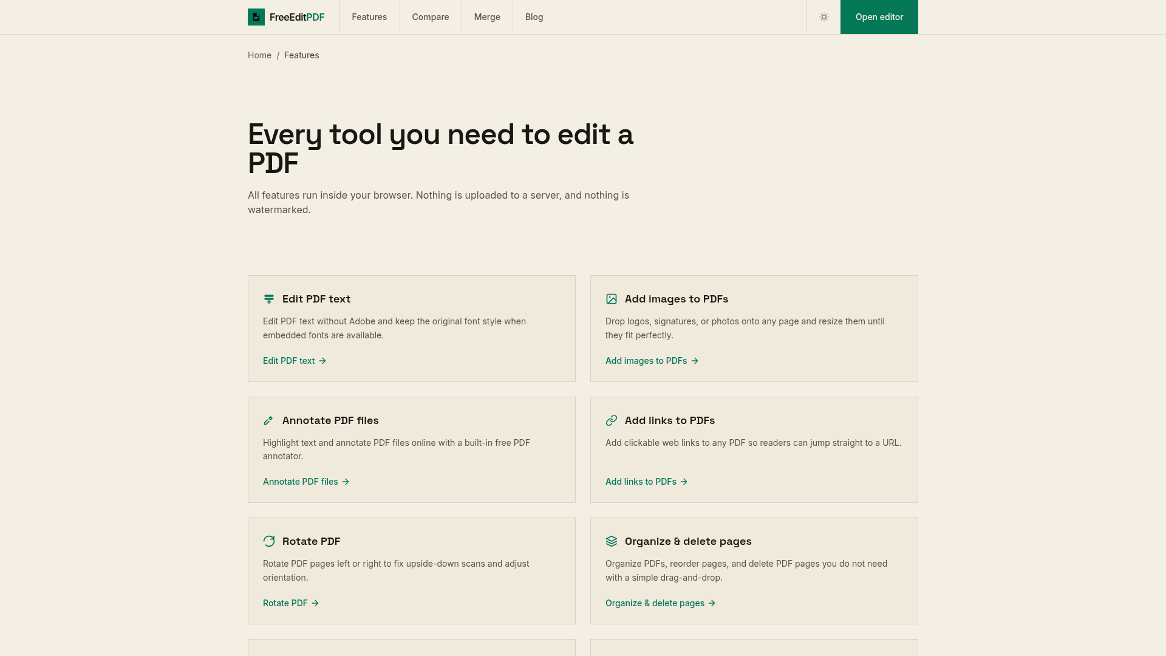Click the Add images to PDFs picture icon
1166x656 pixels.
pos(612,299)
